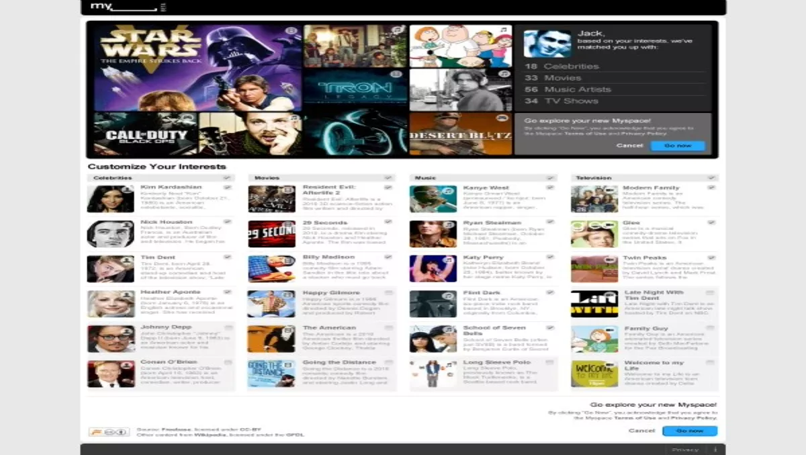Uncheck Twin Peaks
The height and width of the screenshot is (455, 806).
tap(712, 257)
